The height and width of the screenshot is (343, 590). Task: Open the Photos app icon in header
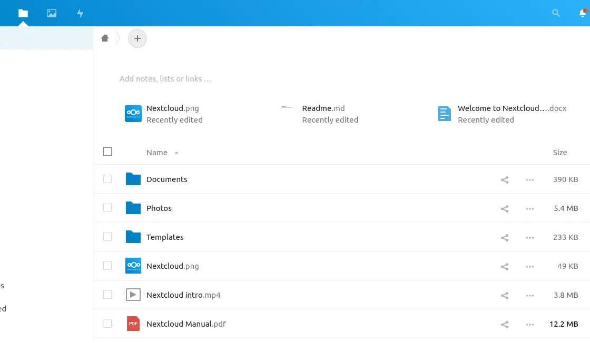(52, 13)
